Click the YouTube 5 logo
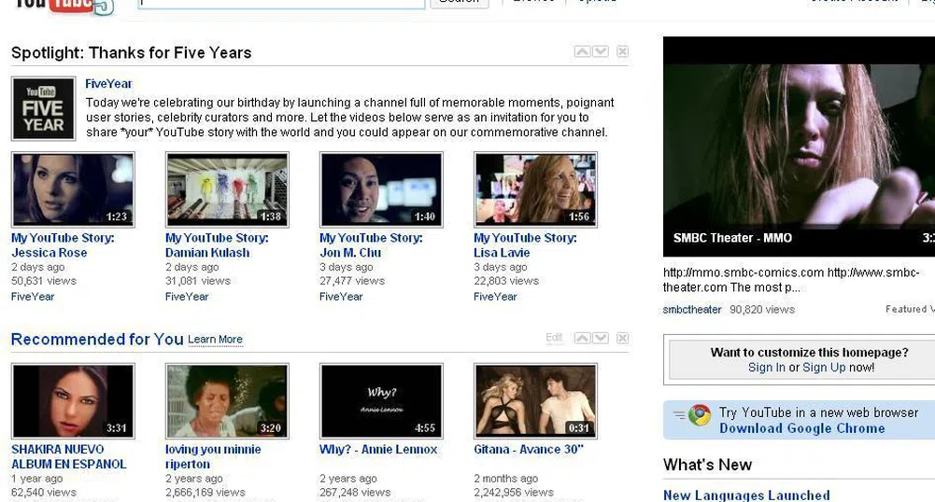The image size is (935, 502). [x=64, y=6]
